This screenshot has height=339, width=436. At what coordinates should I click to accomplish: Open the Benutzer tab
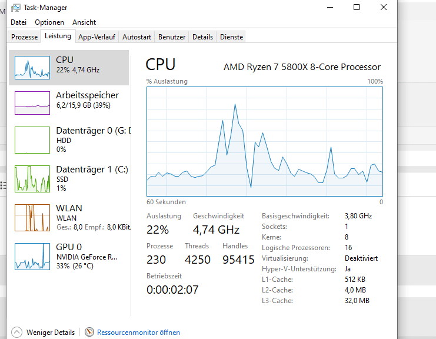[172, 37]
